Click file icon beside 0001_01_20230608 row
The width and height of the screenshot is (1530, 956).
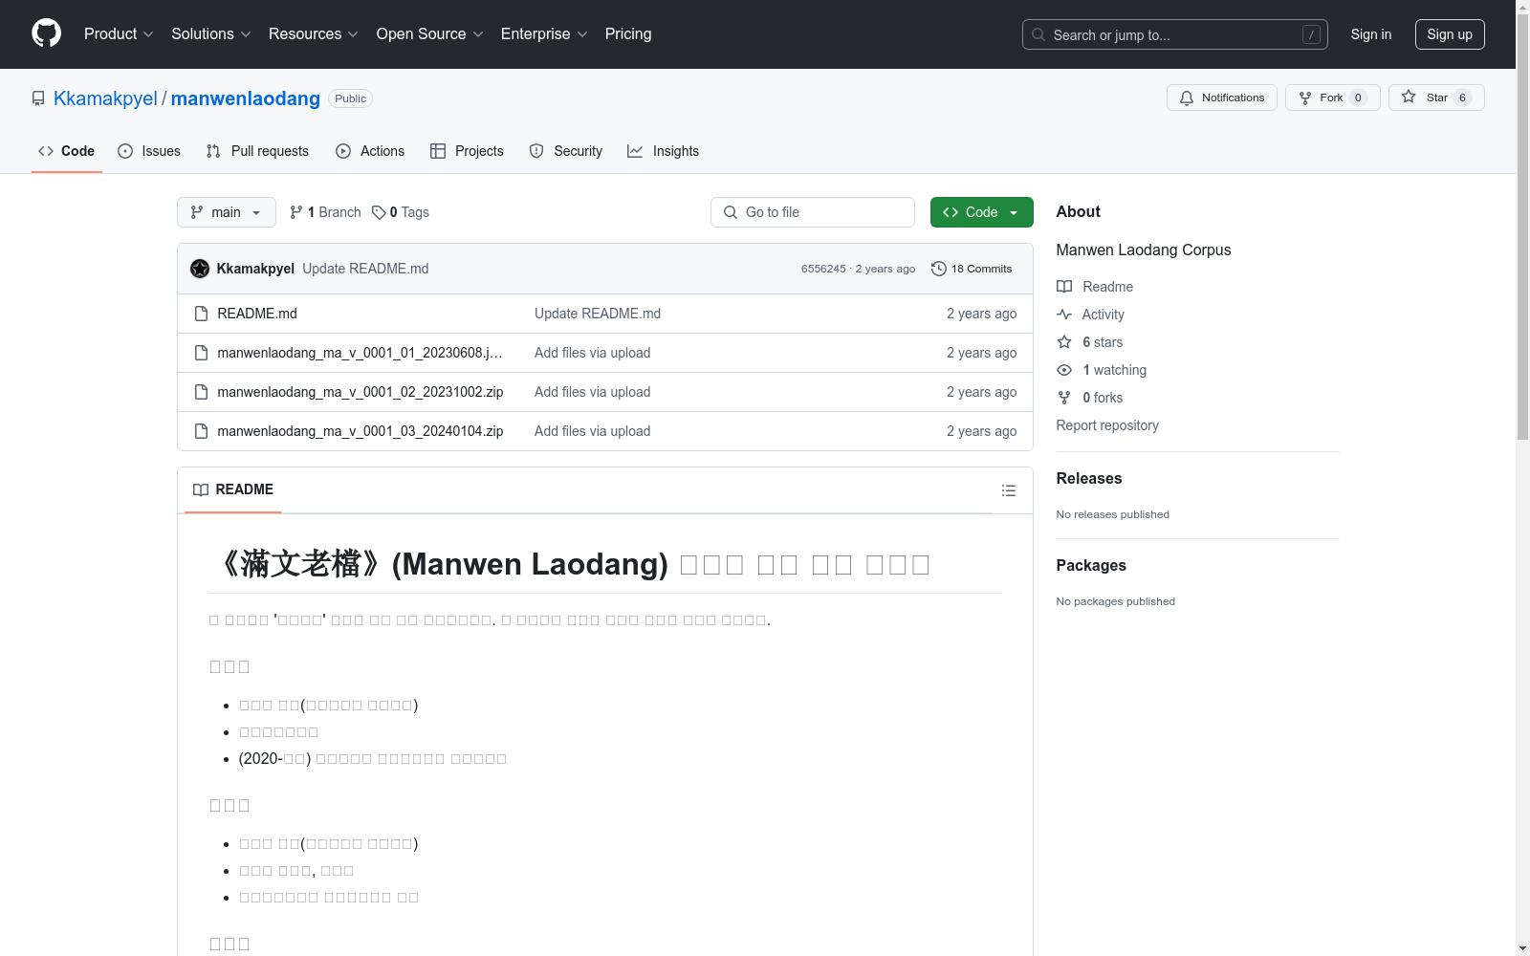pos(201,353)
